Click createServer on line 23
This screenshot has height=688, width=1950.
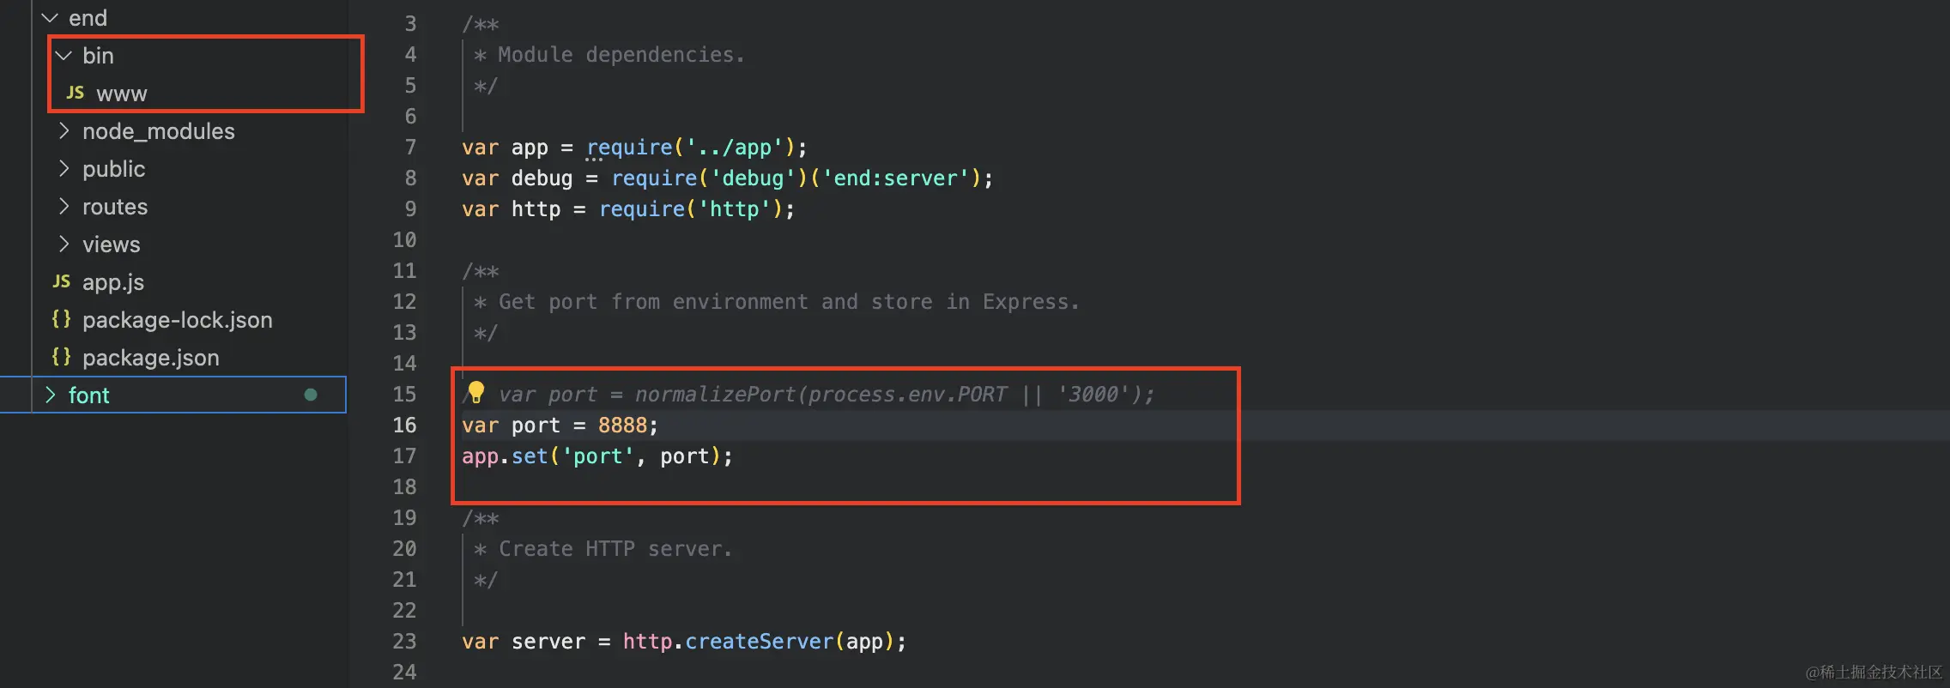[760, 642]
